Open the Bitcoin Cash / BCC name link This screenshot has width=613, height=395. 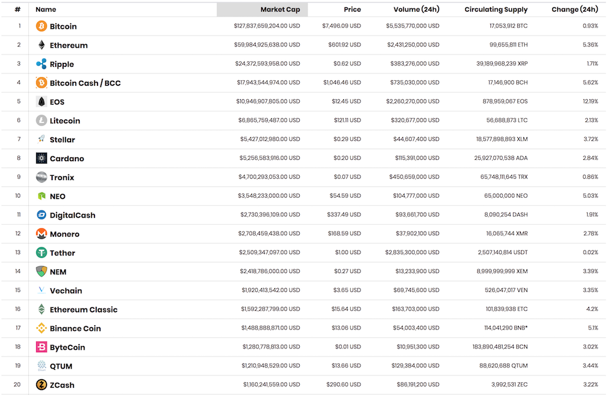(85, 83)
